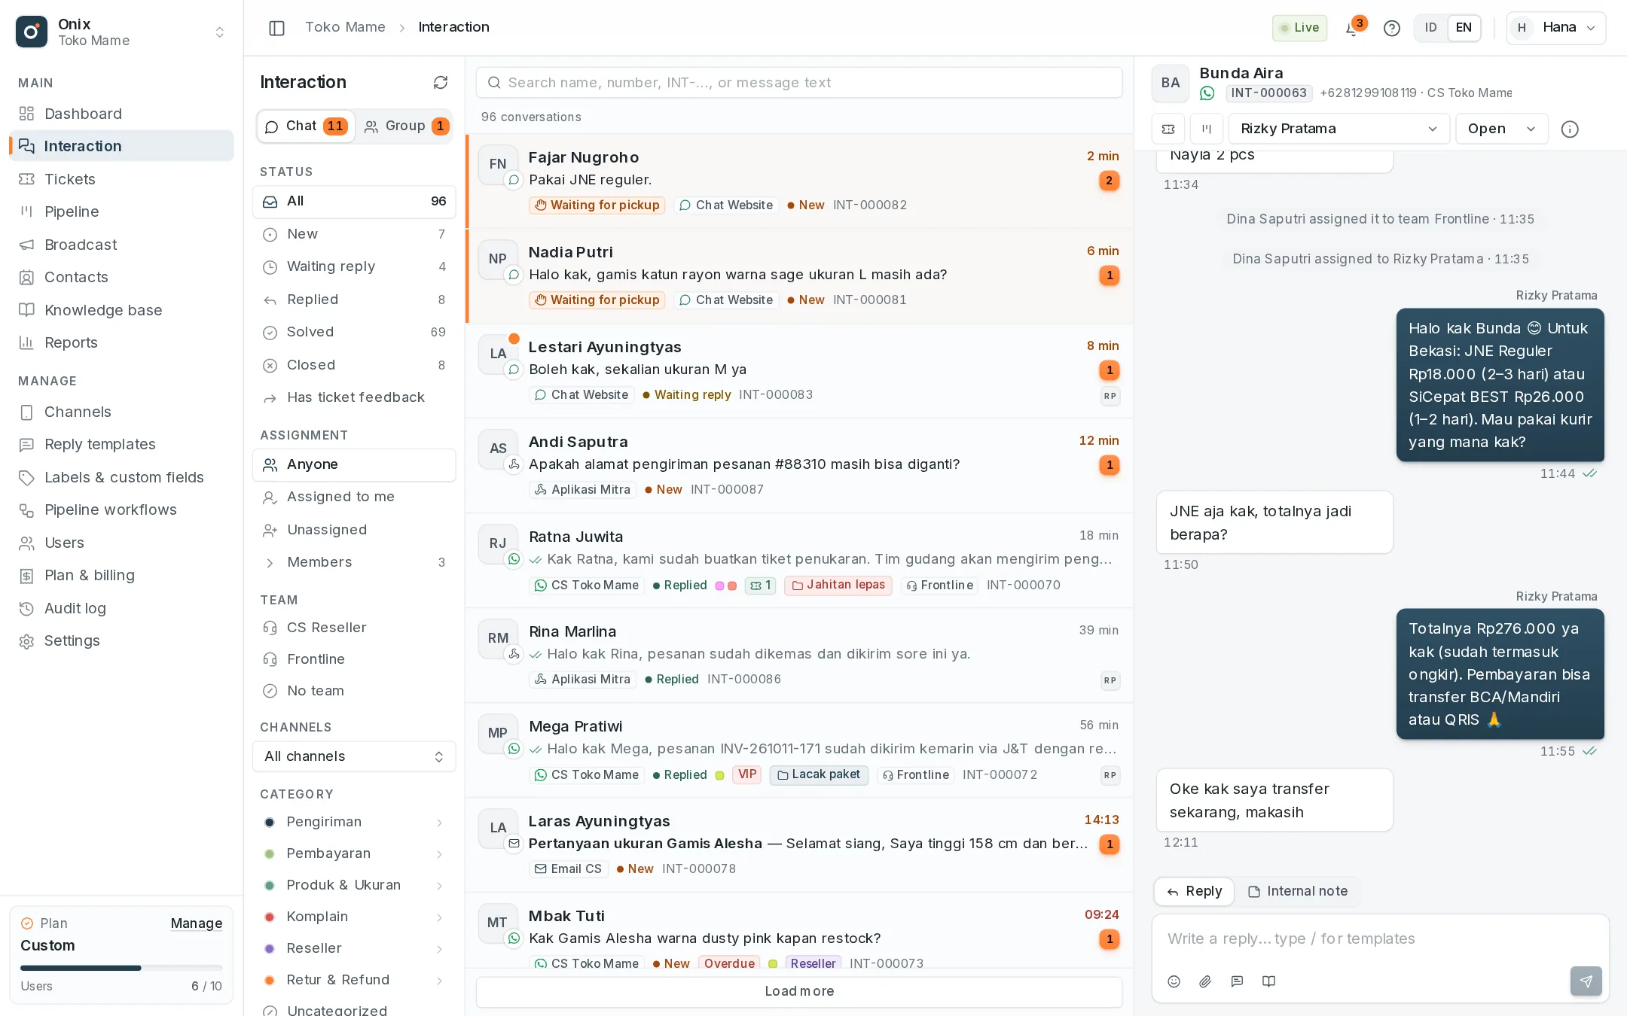Click the pipeline icon in chat header
This screenshot has height=1016, width=1627.
click(1207, 129)
